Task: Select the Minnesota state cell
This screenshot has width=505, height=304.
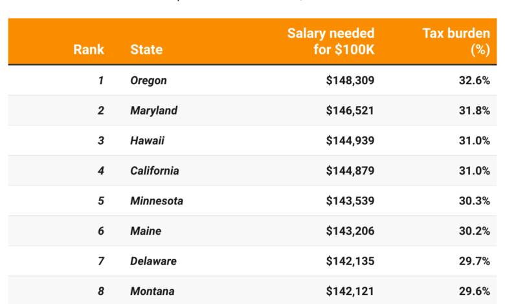Action: (157, 201)
